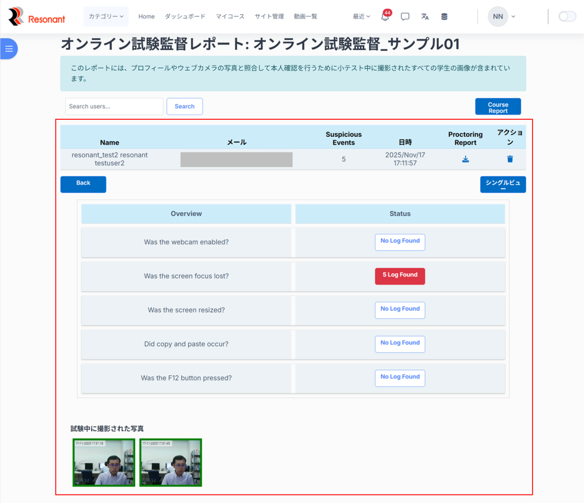
Task: Open the messages chat bubble icon
Action: click(x=405, y=17)
